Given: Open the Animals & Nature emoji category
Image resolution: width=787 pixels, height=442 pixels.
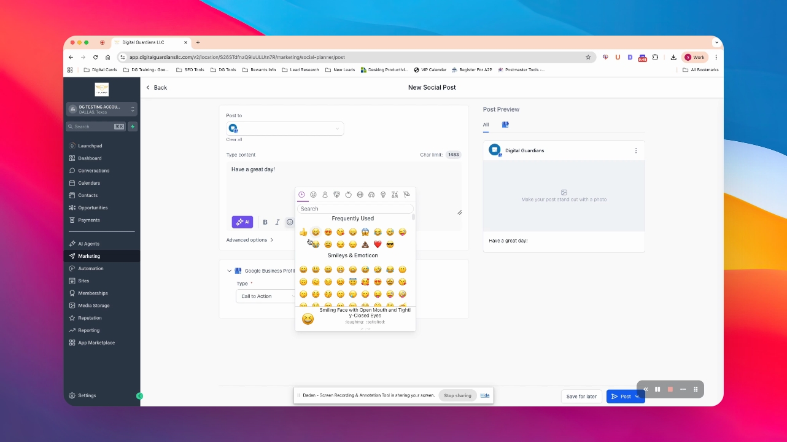Looking at the screenshot, I should 336,195.
